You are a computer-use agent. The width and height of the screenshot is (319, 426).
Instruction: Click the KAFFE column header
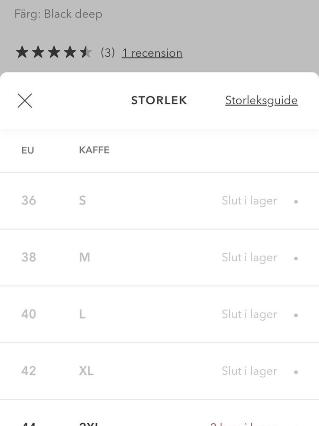pyautogui.click(x=94, y=150)
